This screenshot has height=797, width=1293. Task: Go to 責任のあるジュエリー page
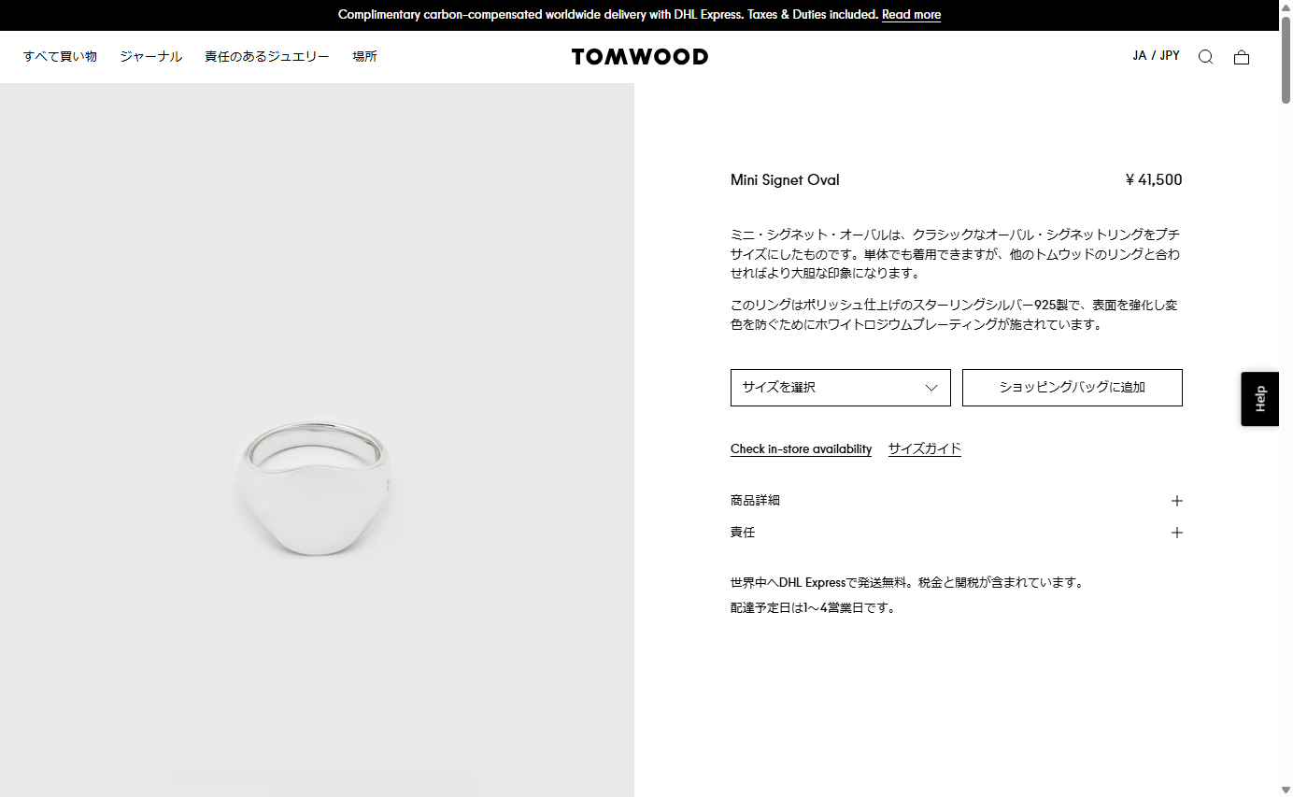pos(267,56)
